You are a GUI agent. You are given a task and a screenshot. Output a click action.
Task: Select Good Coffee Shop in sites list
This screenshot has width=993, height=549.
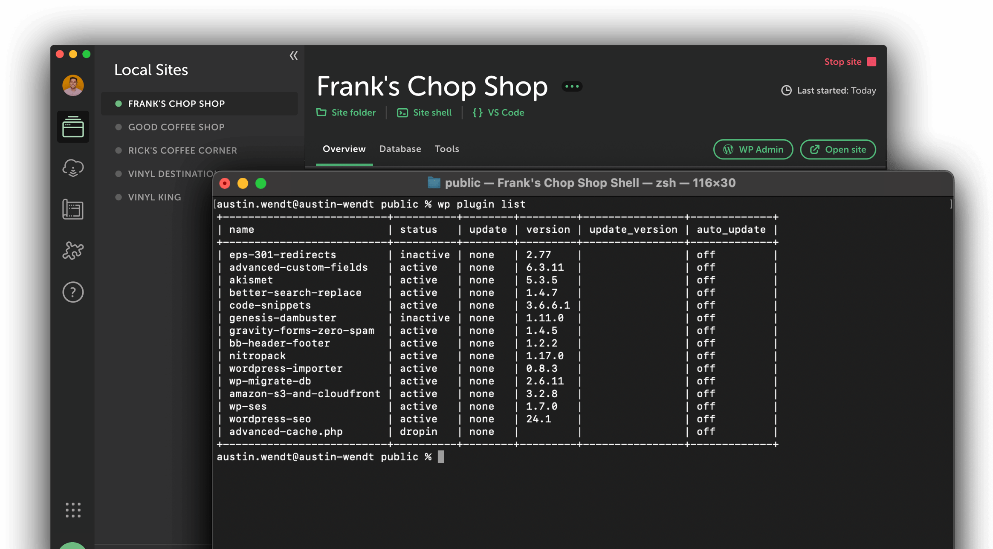click(176, 127)
